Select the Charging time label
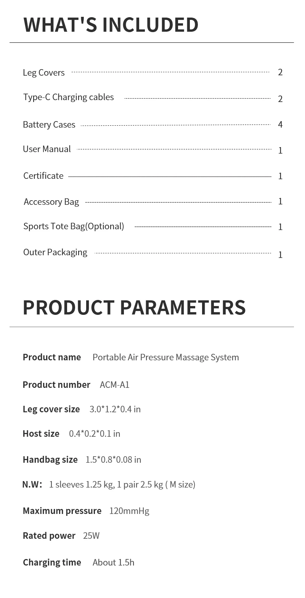Image resolution: width=305 pixels, height=598 pixels. (x=52, y=562)
